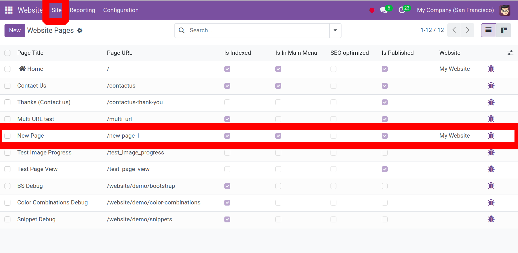
Task: Click the Website Pages settings gear icon
Action: click(x=80, y=31)
